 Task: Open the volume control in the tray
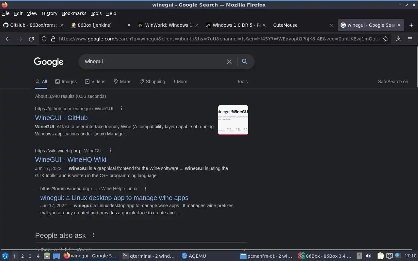pos(368,256)
